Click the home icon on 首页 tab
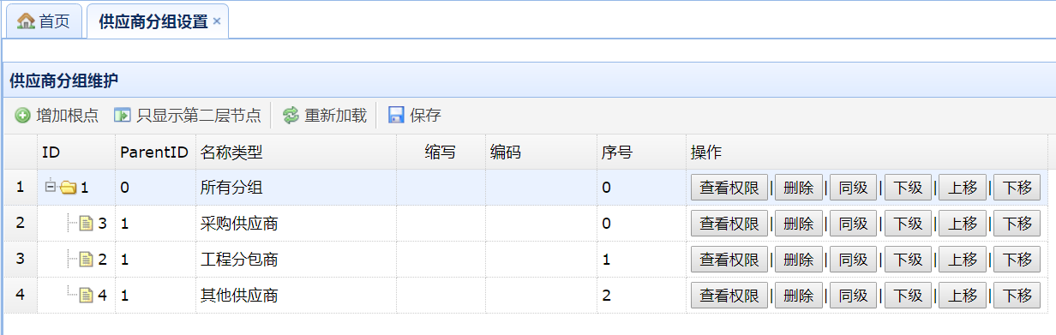This screenshot has width=1056, height=335. tap(27, 21)
